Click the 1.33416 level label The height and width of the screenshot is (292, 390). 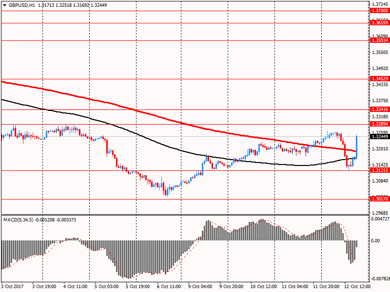[x=380, y=109]
